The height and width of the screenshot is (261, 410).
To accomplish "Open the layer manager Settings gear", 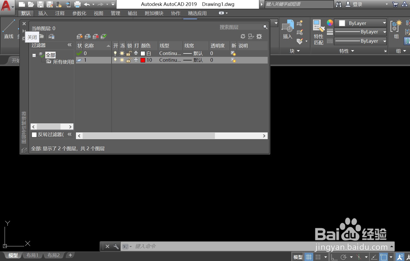I will (x=259, y=36).
